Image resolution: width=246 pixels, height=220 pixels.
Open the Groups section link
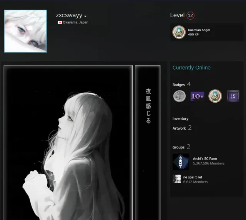click(x=178, y=147)
